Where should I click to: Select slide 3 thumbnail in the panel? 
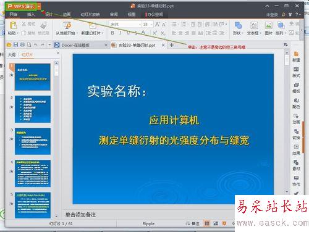(x=33, y=141)
